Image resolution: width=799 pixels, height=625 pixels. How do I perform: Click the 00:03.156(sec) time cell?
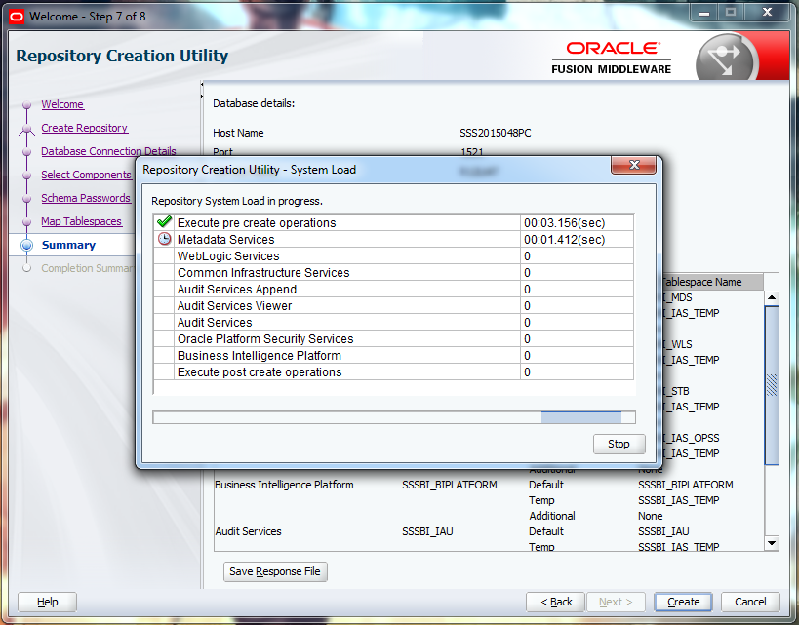click(577, 222)
